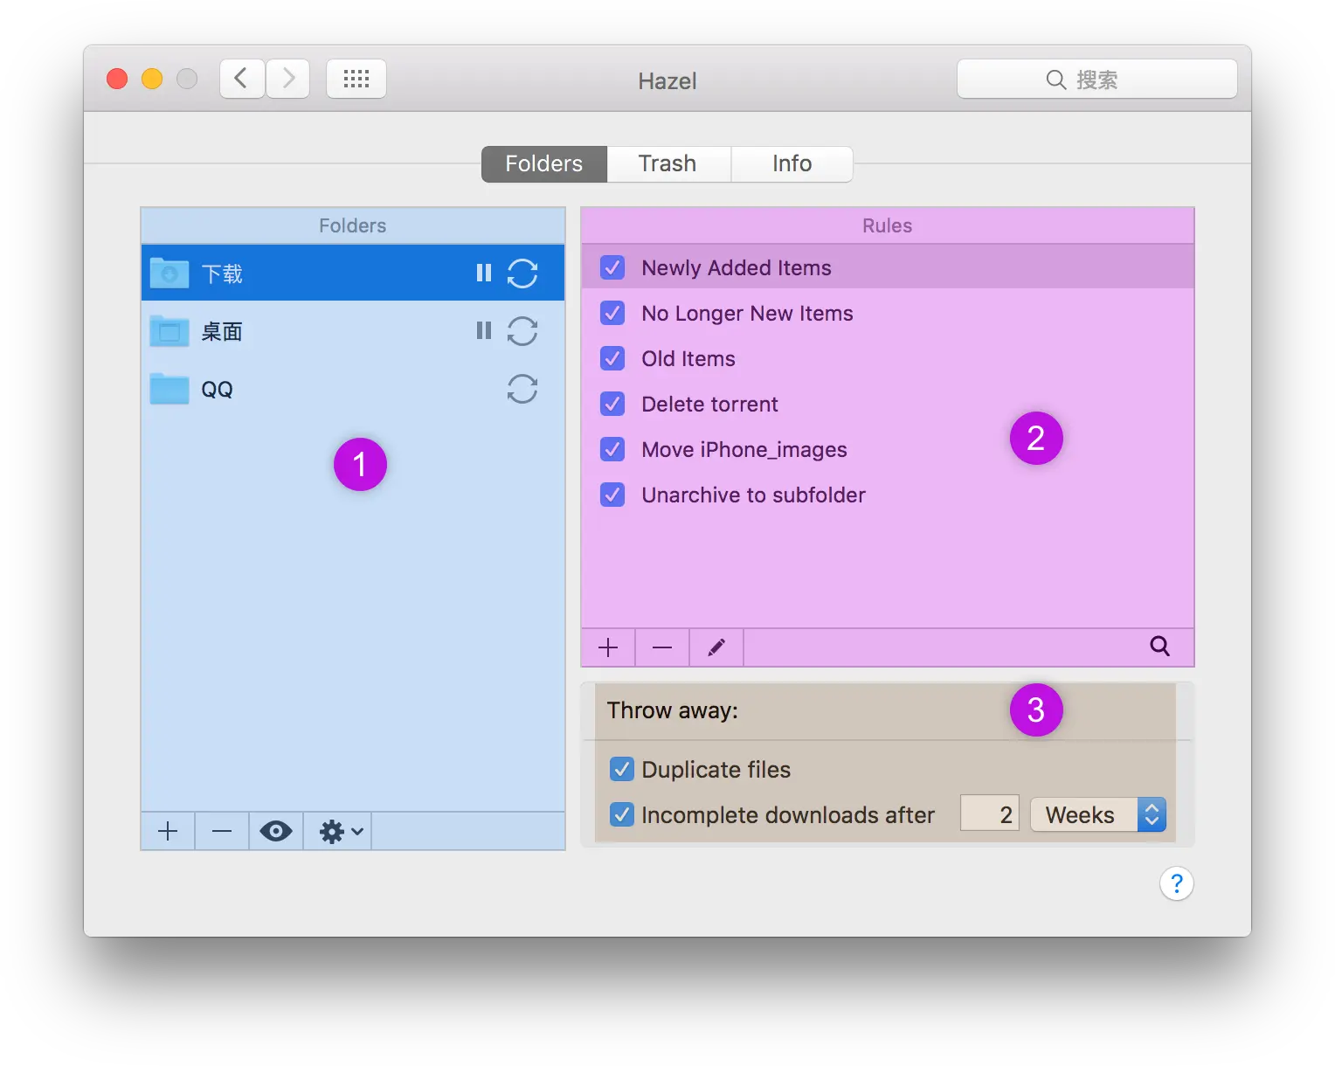Open the Weeks time unit dropdown
1335x1066 pixels.
click(x=1098, y=814)
